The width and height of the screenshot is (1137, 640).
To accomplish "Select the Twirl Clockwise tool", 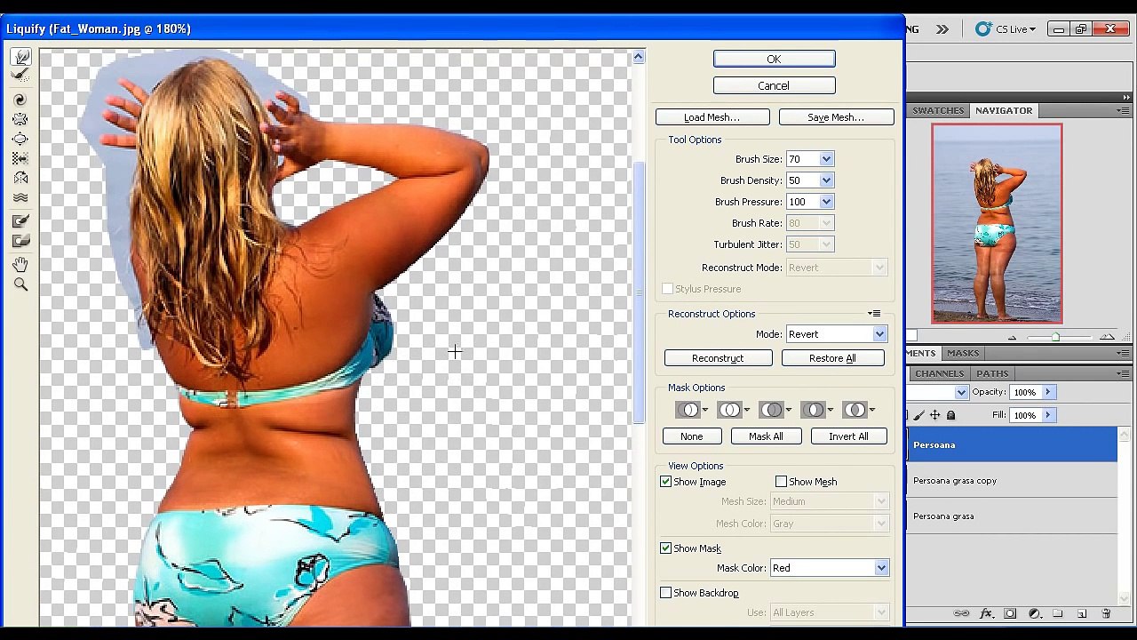I will coord(20,100).
